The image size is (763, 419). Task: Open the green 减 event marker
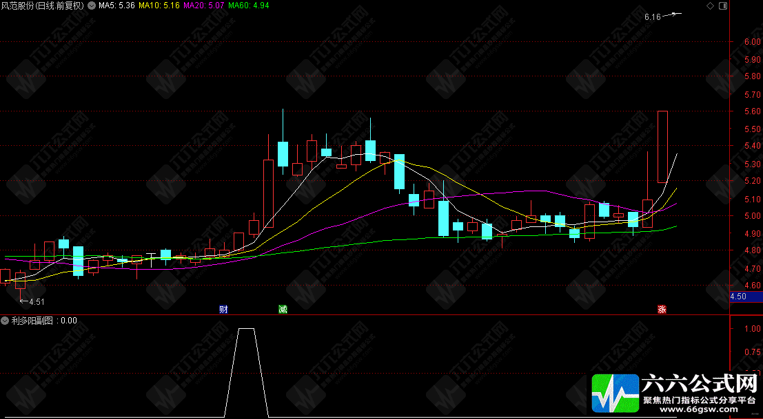283,310
